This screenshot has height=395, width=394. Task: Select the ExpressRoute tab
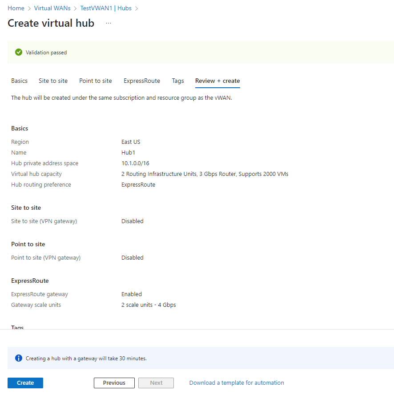point(141,81)
